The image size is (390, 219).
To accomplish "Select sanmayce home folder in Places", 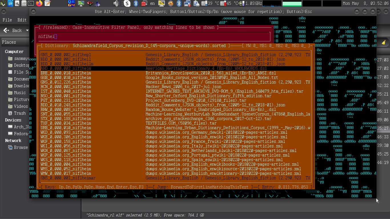I will point(19,58).
